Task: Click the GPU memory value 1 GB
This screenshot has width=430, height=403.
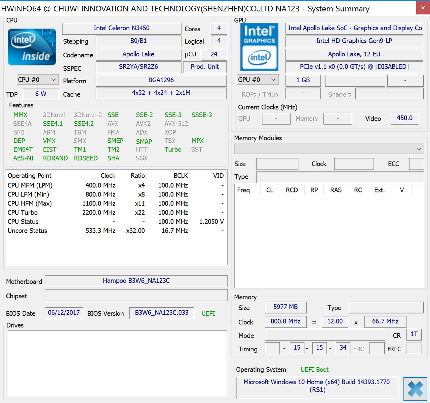Action: (303, 80)
